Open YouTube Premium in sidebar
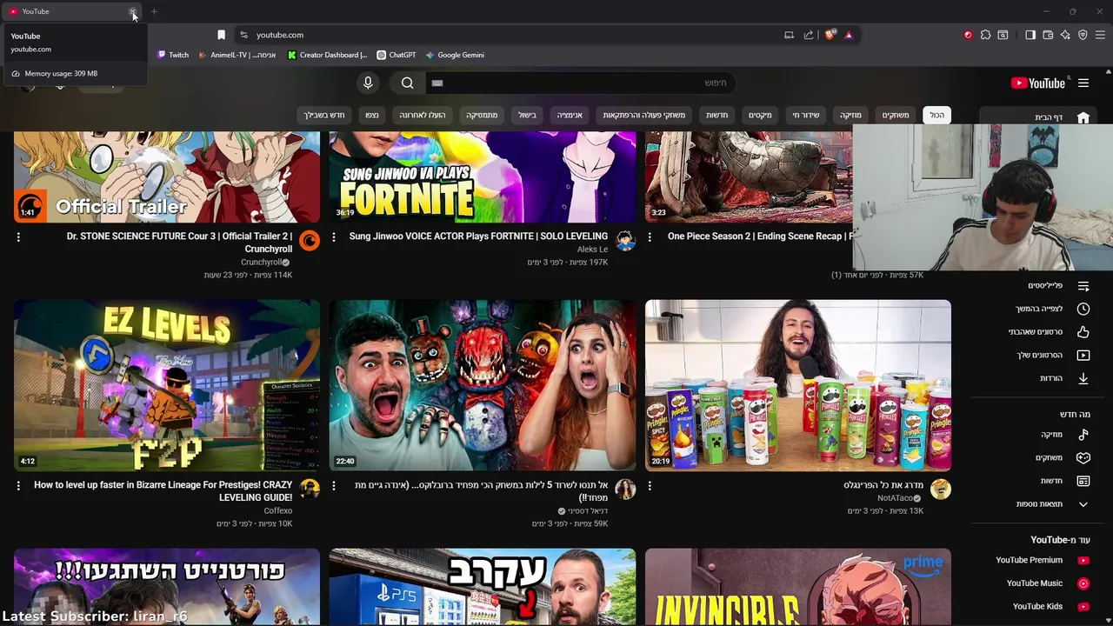The width and height of the screenshot is (1113, 626). [1041, 560]
